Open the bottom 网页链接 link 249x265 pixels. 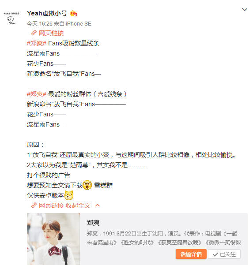click(51, 205)
